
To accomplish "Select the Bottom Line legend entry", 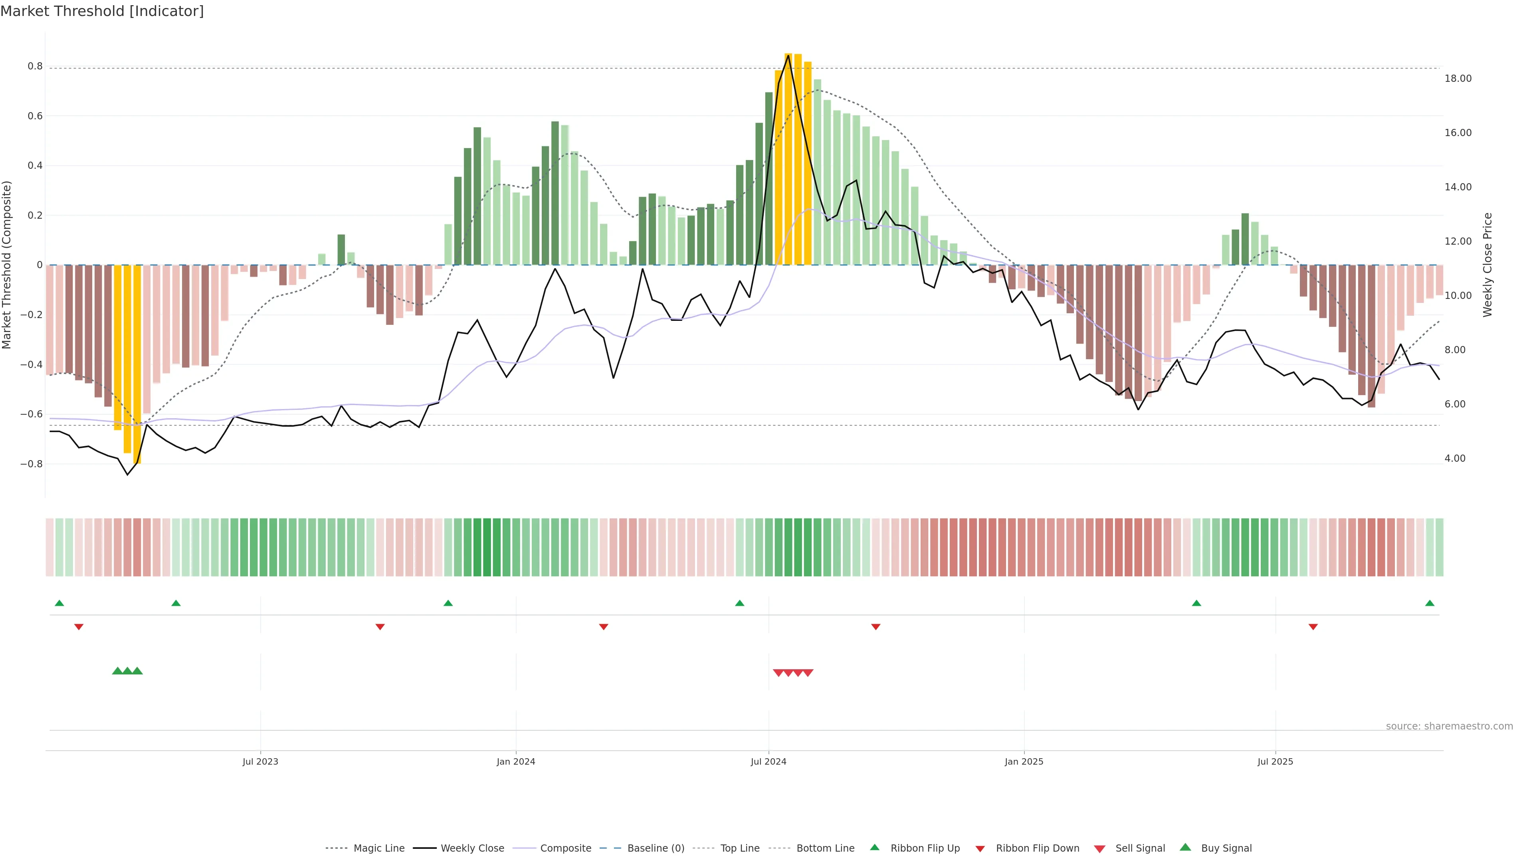I will pyautogui.click(x=825, y=848).
